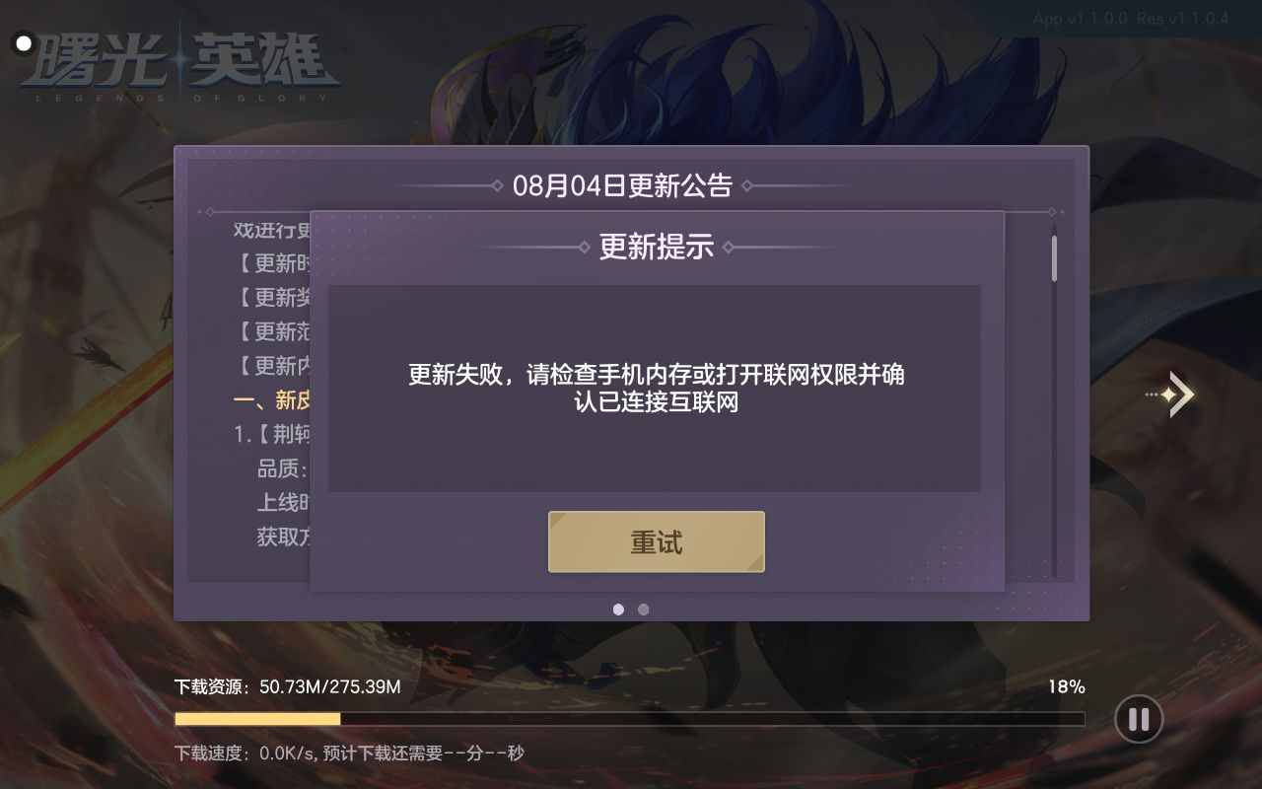Screen dimensions: 1262x789
Task: Pause the resource download
Action: point(1139,719)
